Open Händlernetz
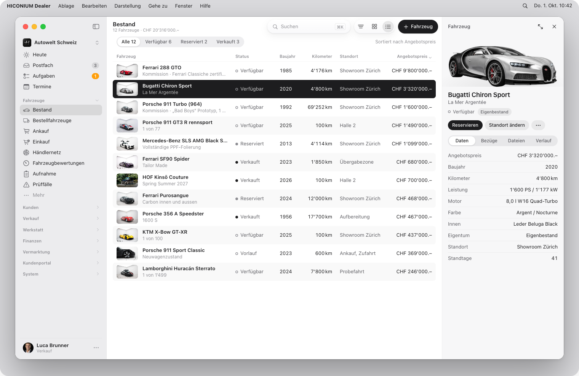579x376 pixels. point(61,153)
